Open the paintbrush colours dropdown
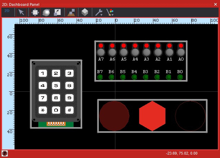Viewport: 220px width, 158px height. click(x=110, y=12)
